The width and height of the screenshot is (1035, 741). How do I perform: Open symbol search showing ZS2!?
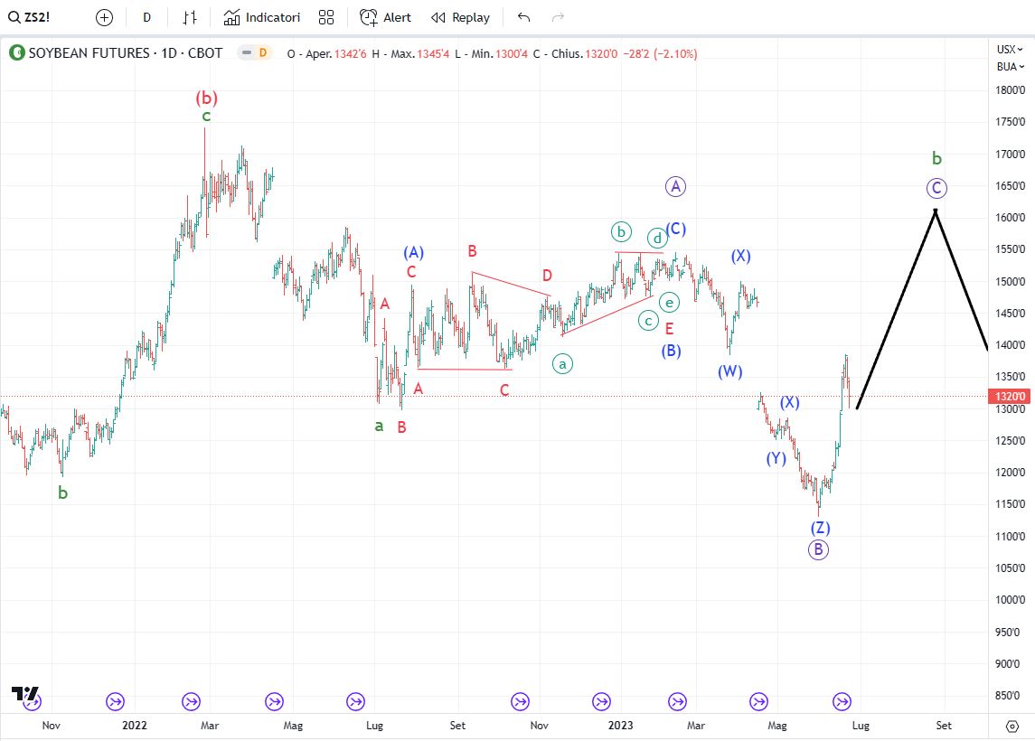point(29,17)
